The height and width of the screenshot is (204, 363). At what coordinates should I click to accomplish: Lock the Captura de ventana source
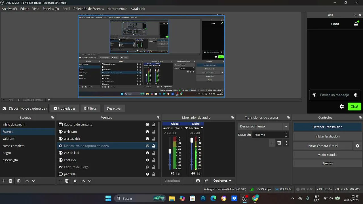[154, 124]
